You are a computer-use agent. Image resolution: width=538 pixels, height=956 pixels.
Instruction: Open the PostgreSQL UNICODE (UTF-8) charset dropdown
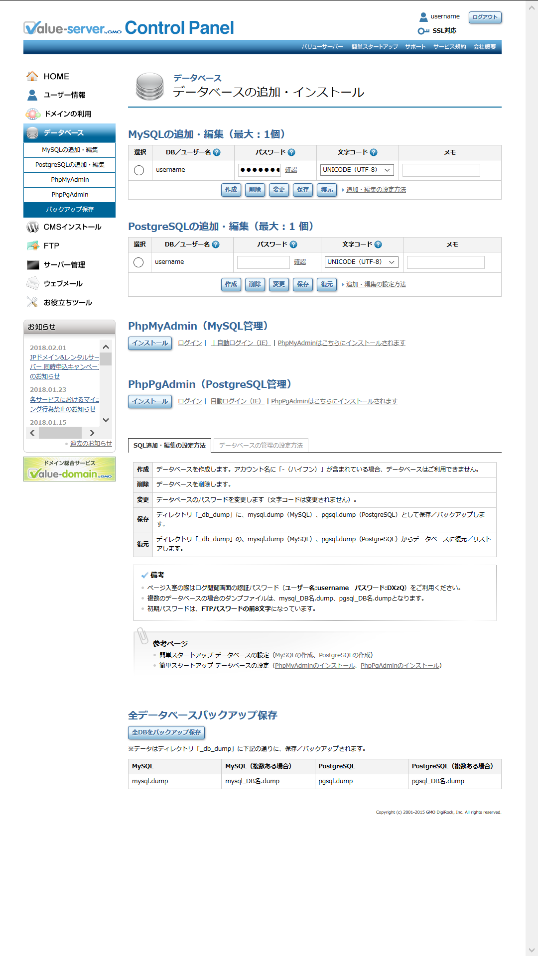coord(361,262)
